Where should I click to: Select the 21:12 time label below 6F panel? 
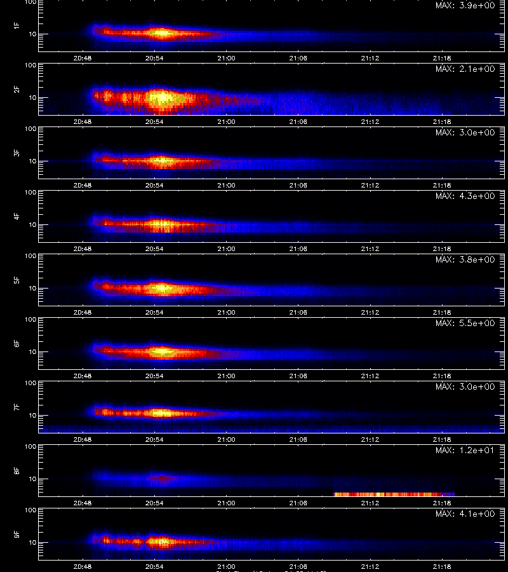370,376
